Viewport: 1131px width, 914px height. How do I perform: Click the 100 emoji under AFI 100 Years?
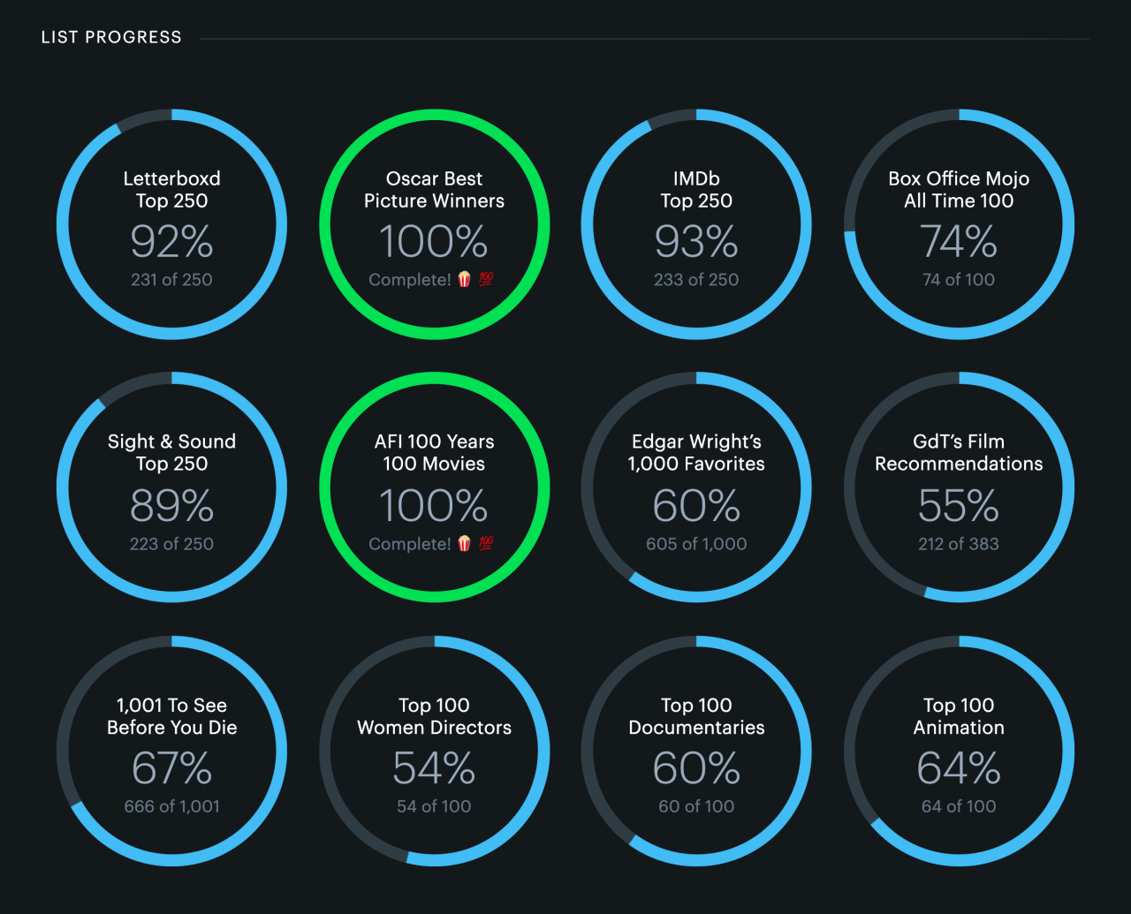[x=486, y=543]
